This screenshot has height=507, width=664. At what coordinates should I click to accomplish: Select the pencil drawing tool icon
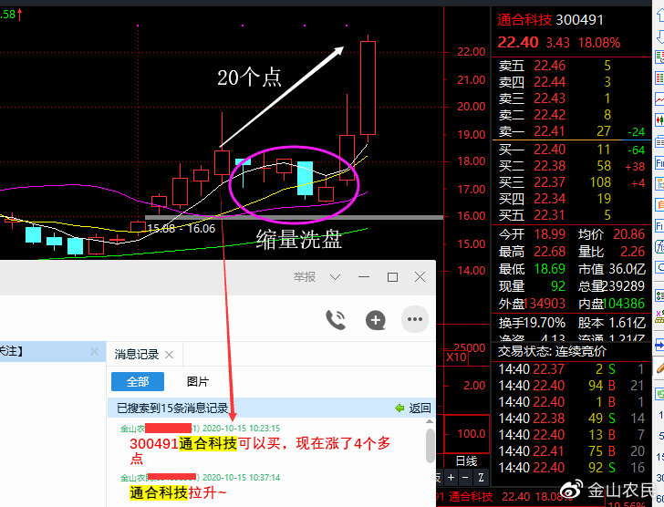pos(659,366)
